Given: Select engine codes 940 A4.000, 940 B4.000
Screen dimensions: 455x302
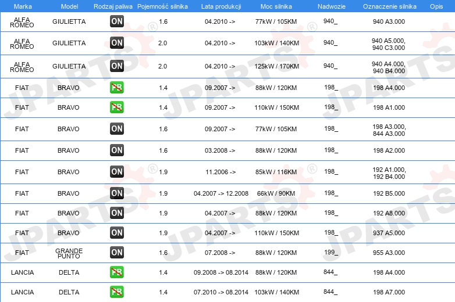Looking at the screenshot, I should 389,67.
